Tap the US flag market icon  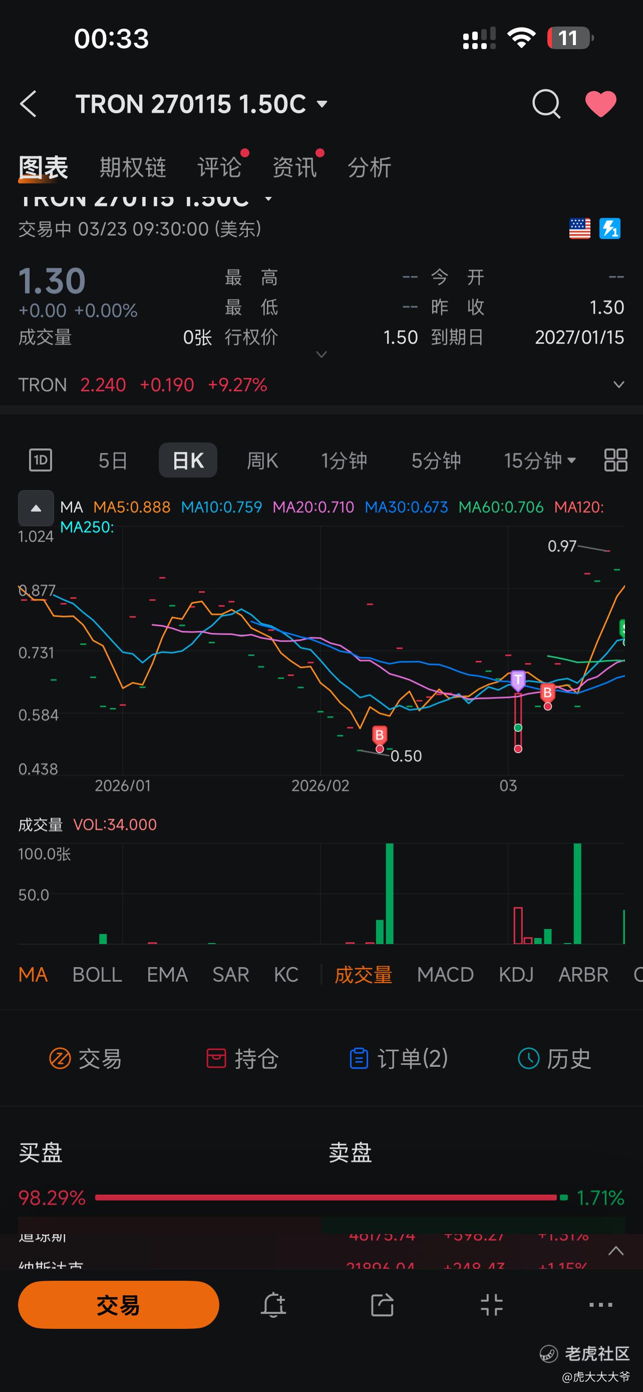[580, 228]
